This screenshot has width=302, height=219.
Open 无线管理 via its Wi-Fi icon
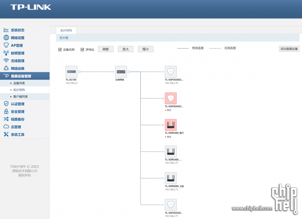click(6, 61)
